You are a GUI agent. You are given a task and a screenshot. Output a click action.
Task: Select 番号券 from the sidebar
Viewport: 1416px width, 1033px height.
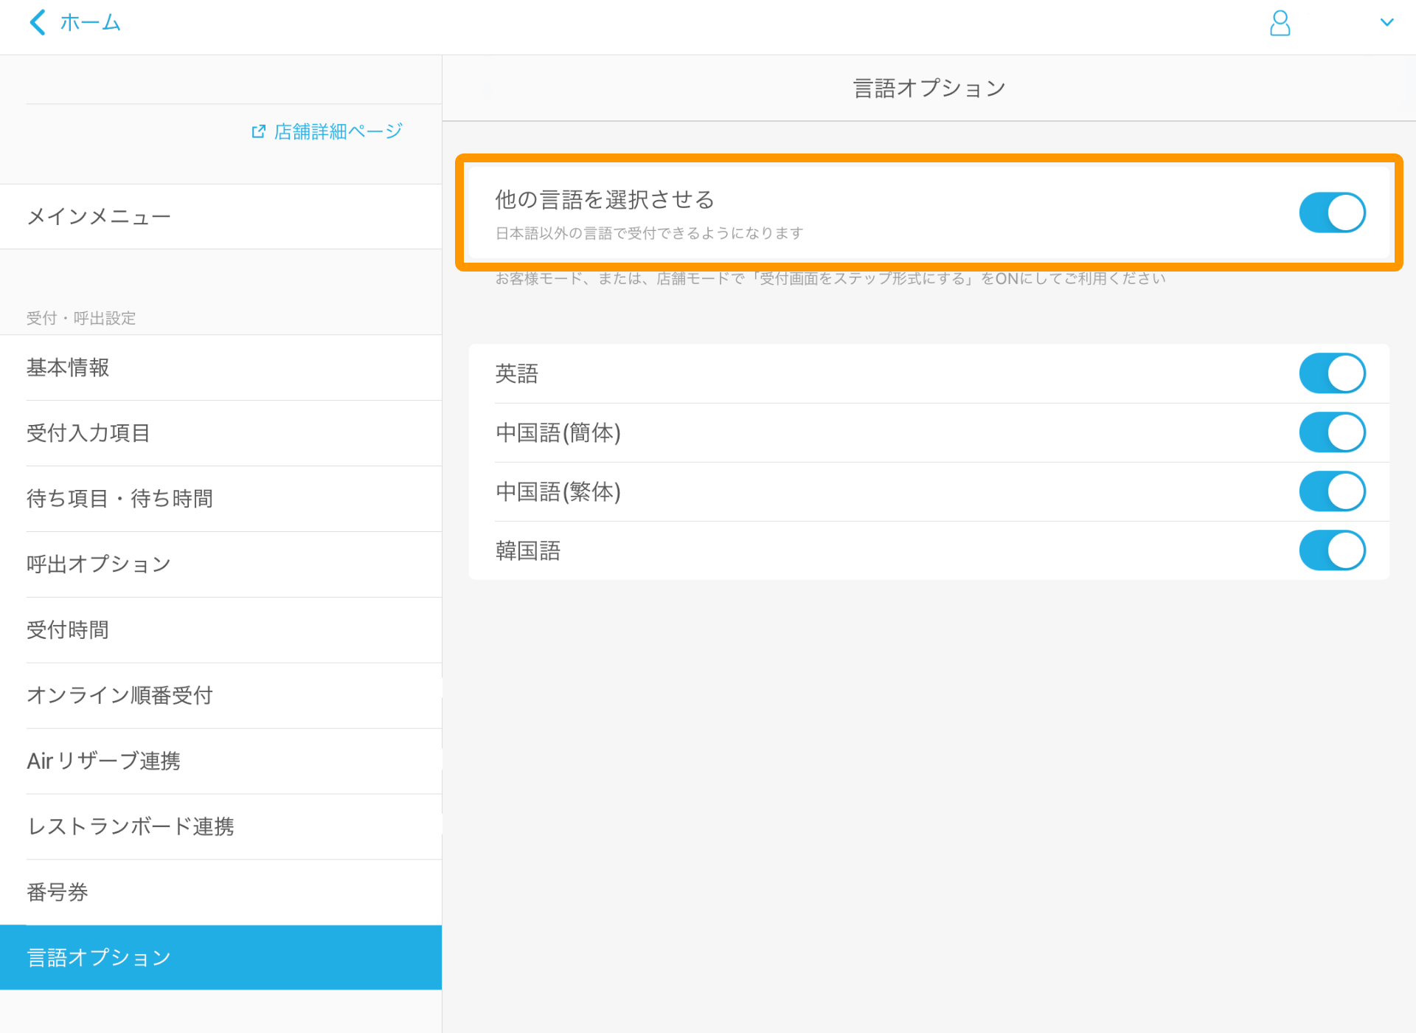click(56, 891)
